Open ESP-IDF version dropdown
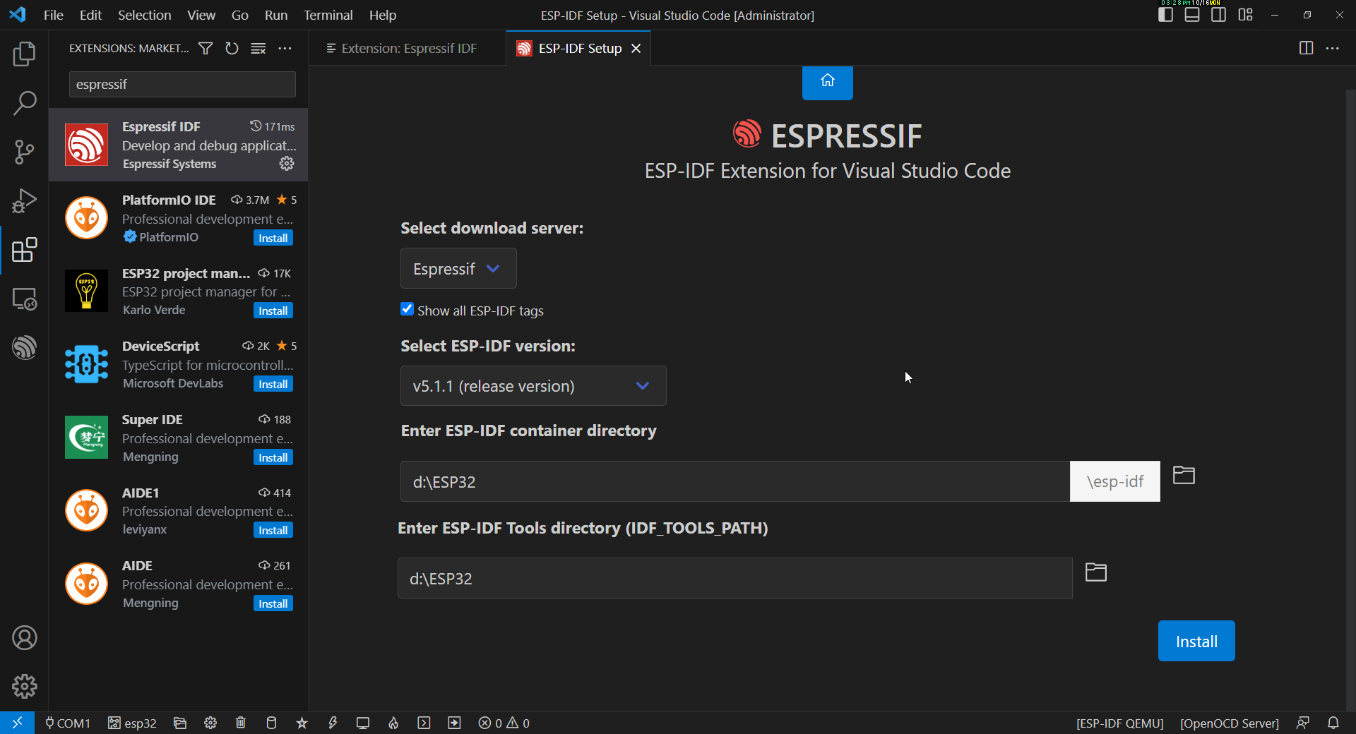The image size is (1356, 734). (533, 386)
